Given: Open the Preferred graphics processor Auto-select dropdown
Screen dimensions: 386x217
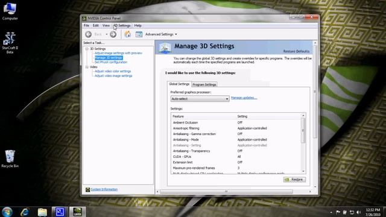Looking at the screenshot, I should [200, 99].
